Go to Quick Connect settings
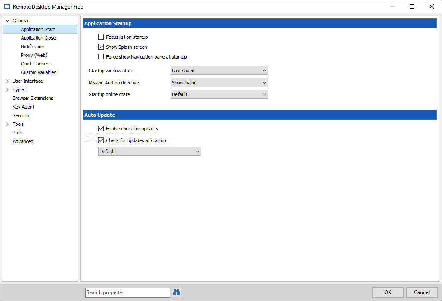The height and width of the screenshot is (301, 442). (x=36, y=64)
